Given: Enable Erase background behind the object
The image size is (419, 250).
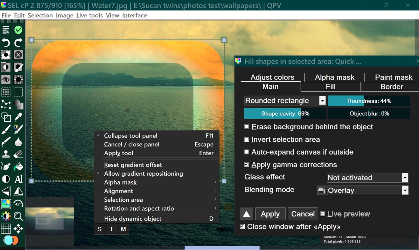Looking at the screenshot, I should tap(247, 126).
